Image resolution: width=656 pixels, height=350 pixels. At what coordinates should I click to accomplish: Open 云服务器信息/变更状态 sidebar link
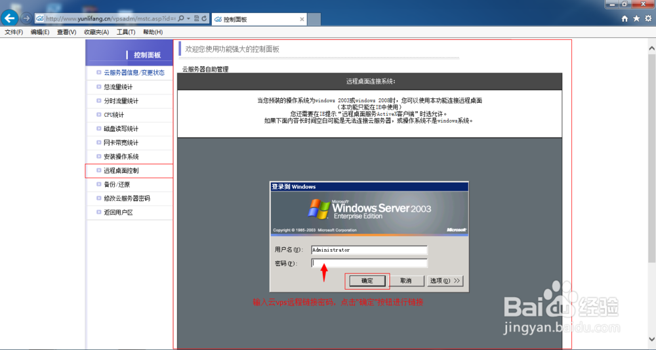coord(134,73)
